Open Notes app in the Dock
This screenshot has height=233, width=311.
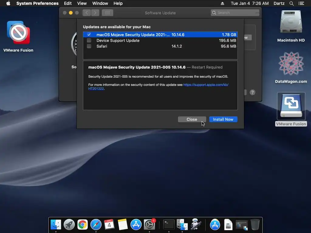pos(123,225)
